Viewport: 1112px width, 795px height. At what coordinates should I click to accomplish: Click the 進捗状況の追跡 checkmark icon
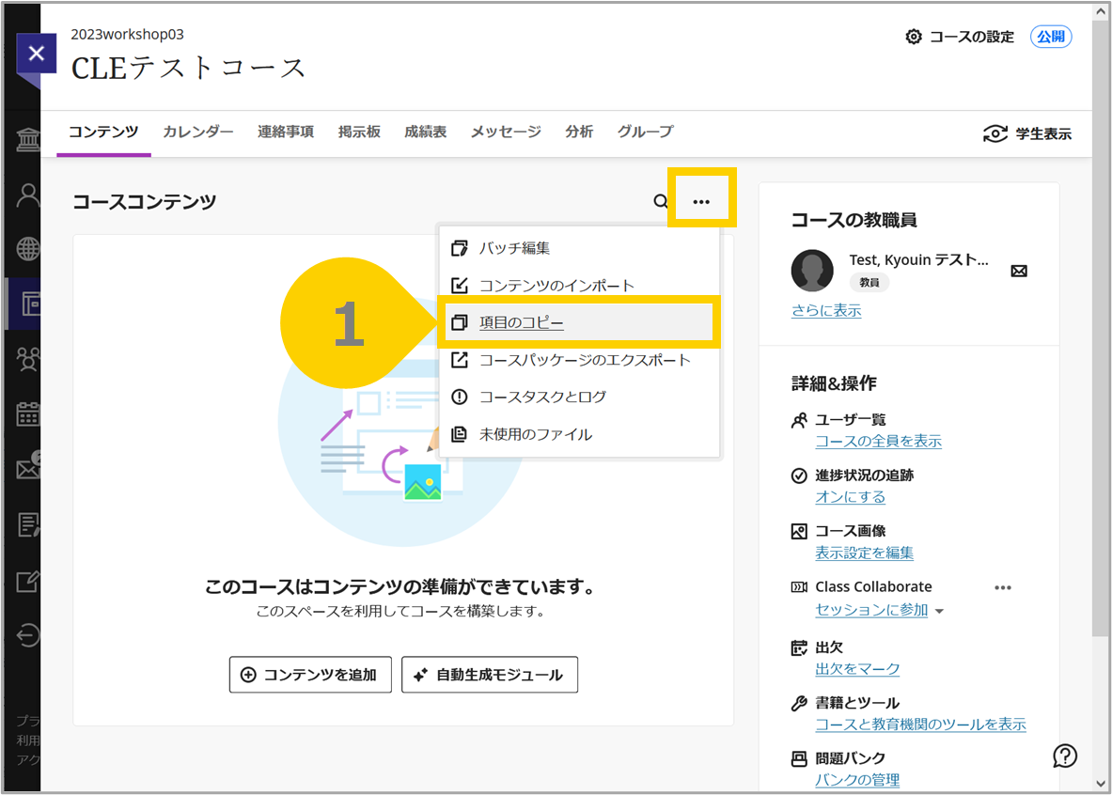pos(799,475)
